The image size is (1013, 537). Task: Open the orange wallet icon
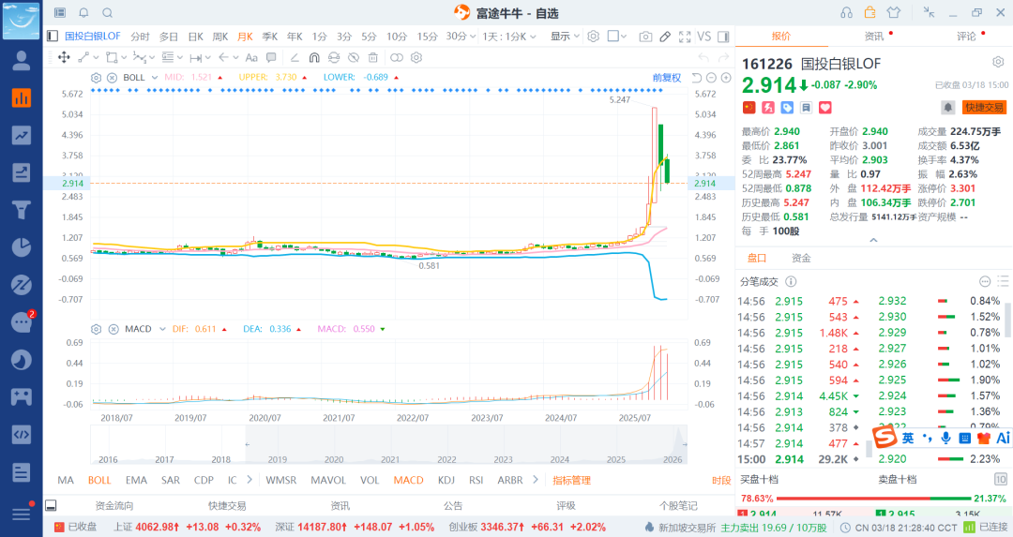(x=870, y=12)
